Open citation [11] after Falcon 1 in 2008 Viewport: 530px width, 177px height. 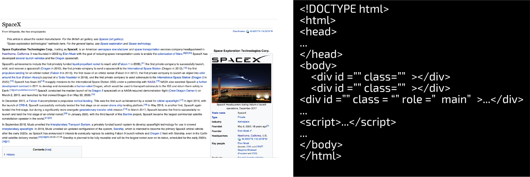click(143, 63)
